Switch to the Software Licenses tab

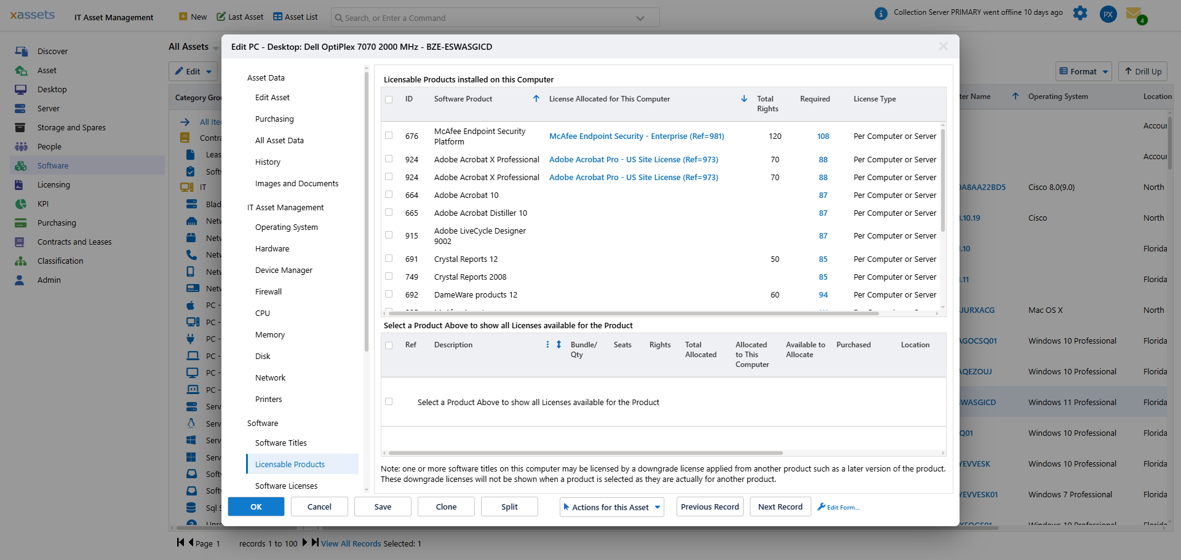(286, 486)
